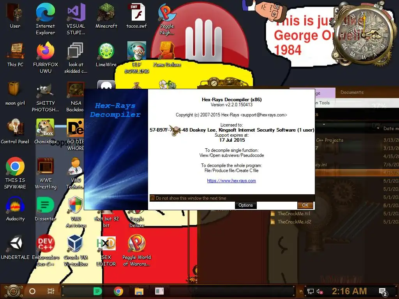This screenshot has height=299, width=399.
Task: Check 'Do not show this window the next time'
Action: [152, 198]
